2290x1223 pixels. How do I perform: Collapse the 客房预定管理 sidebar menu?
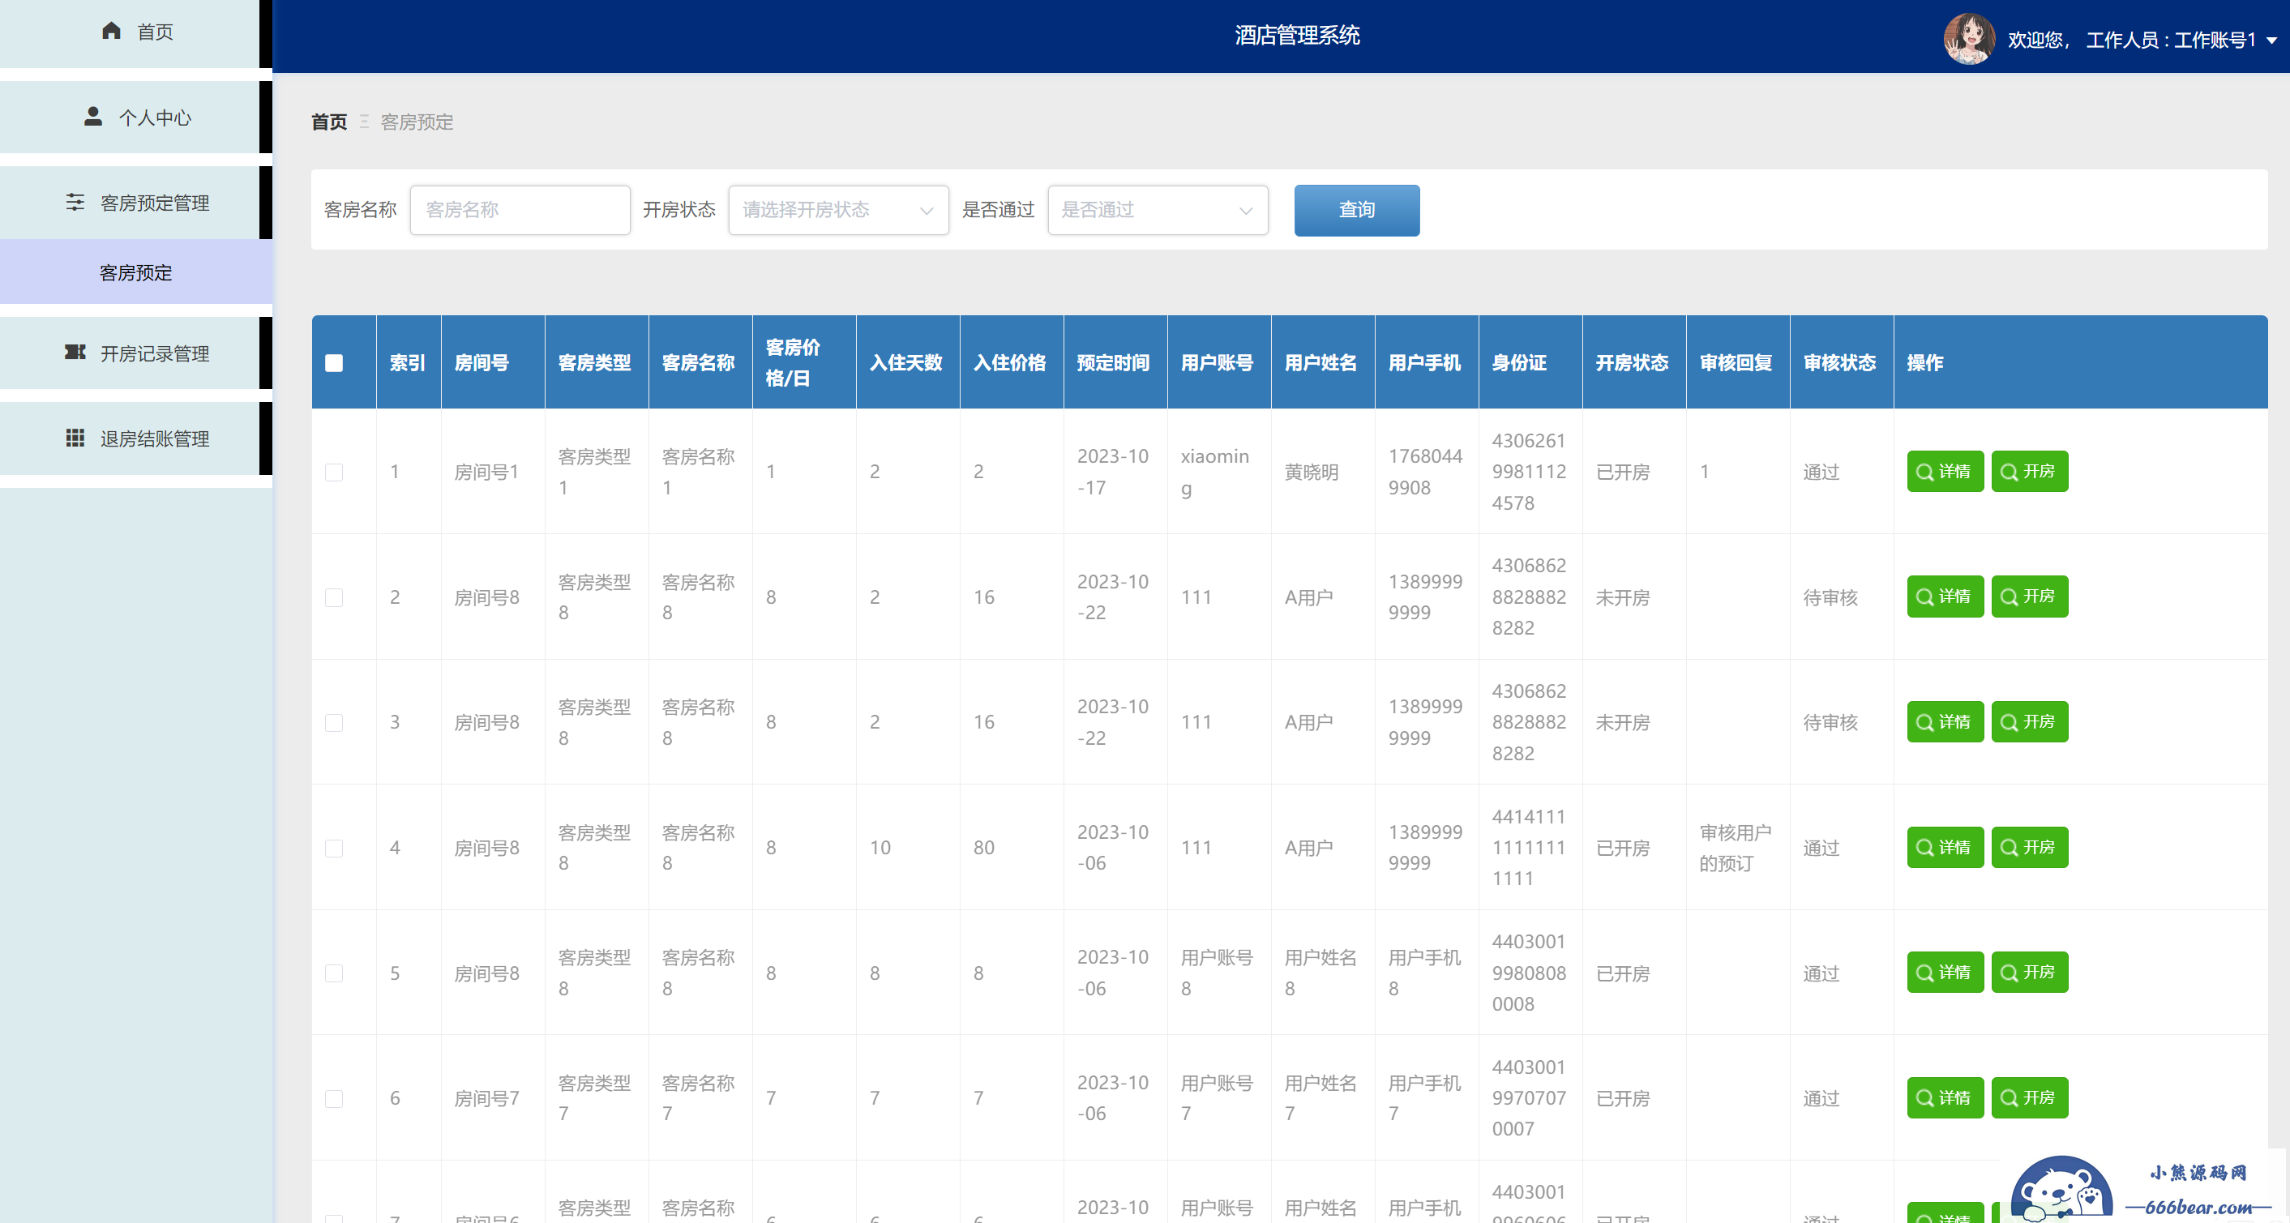point(136,203)
